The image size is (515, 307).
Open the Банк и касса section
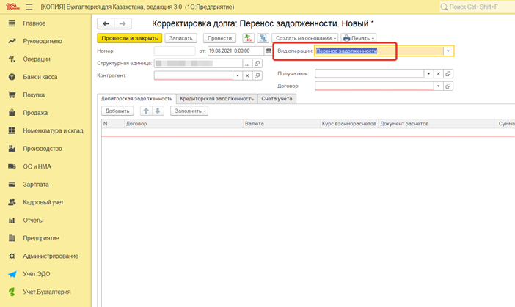(40, 77)
